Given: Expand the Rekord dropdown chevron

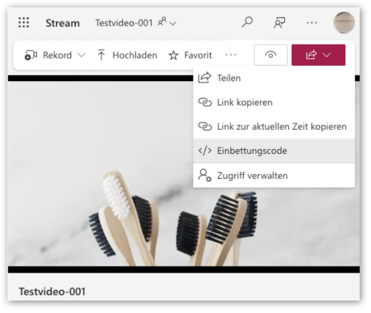Looking at the screenshot, I should (82, 56).
